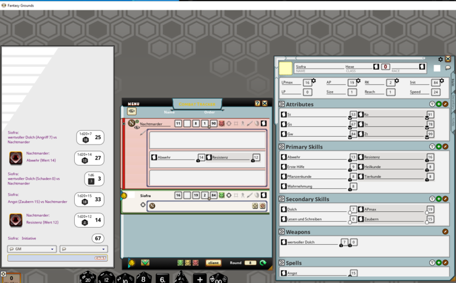Switch to the Main tab of character sheet
Image resolution: width=456 pixels, height=283 pixels.
tap(452, 83)
